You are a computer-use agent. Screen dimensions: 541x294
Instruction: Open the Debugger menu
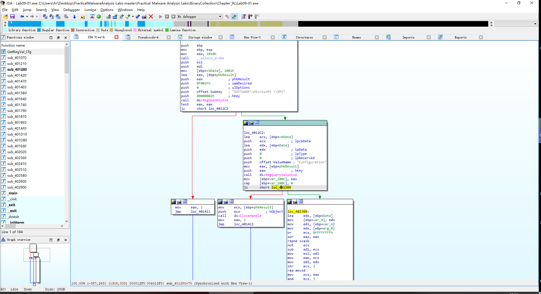pos(72,10)
